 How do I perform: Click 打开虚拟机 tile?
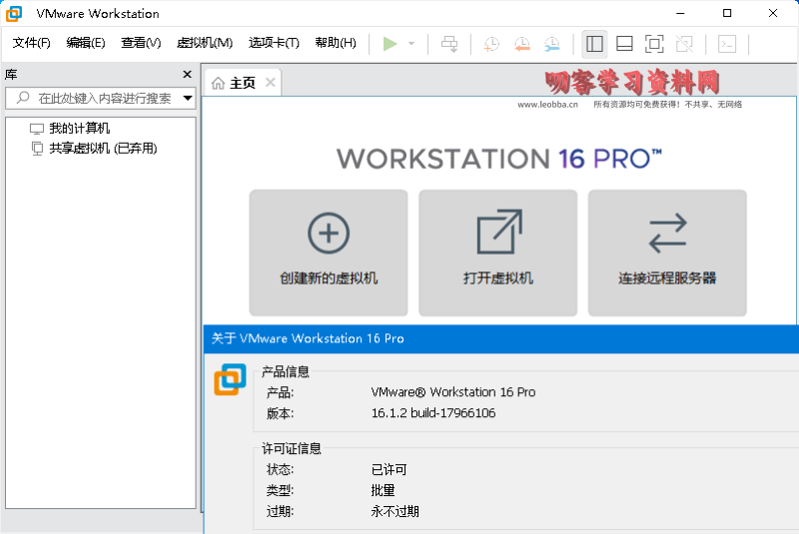pos(497,253)
